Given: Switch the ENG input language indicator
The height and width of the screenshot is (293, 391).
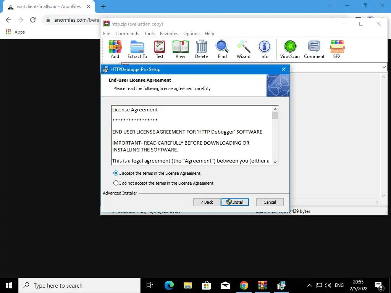Looking at the screenshot, I should [x=339, y=285].
